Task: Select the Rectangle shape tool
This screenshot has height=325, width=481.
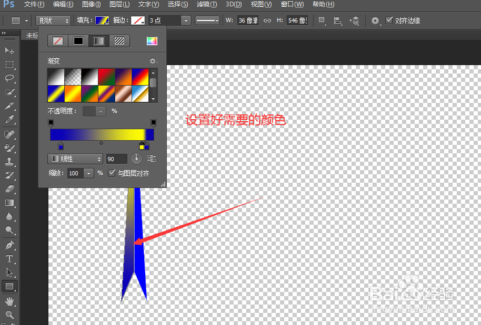Action: (x=9, y=286)
